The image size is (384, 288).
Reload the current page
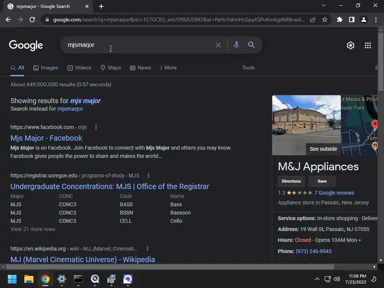[x=32, y=19]
